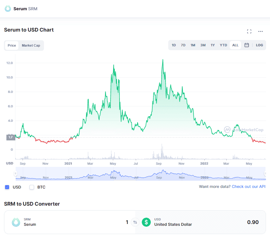Screen dimensions: 270x236
Task: Click the currency swap arrows in the converter
Action: pyautogui.click(x=135, y=222)
